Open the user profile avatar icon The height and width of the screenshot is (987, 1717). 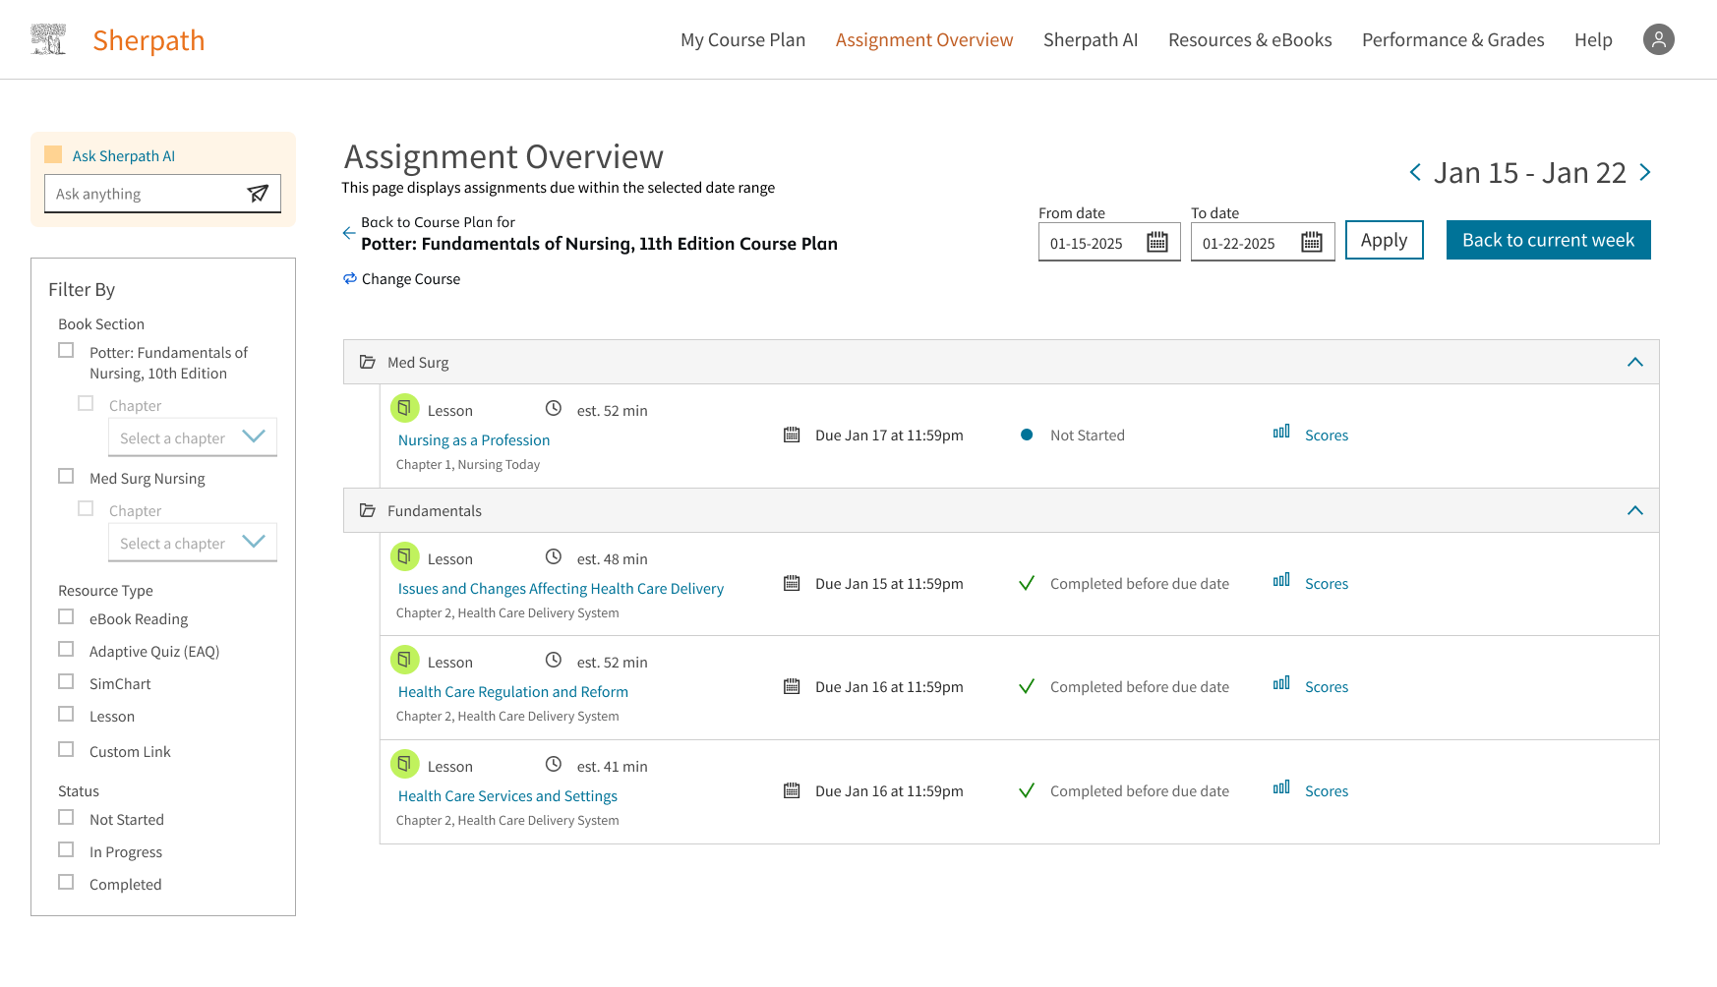(x=1658, y=39)
